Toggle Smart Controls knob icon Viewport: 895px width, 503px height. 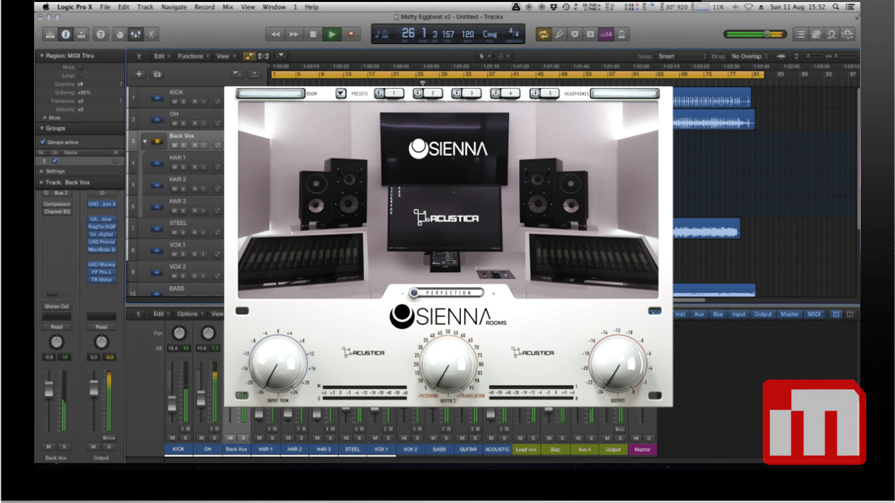pyautogui.click(x=120, y=34)
